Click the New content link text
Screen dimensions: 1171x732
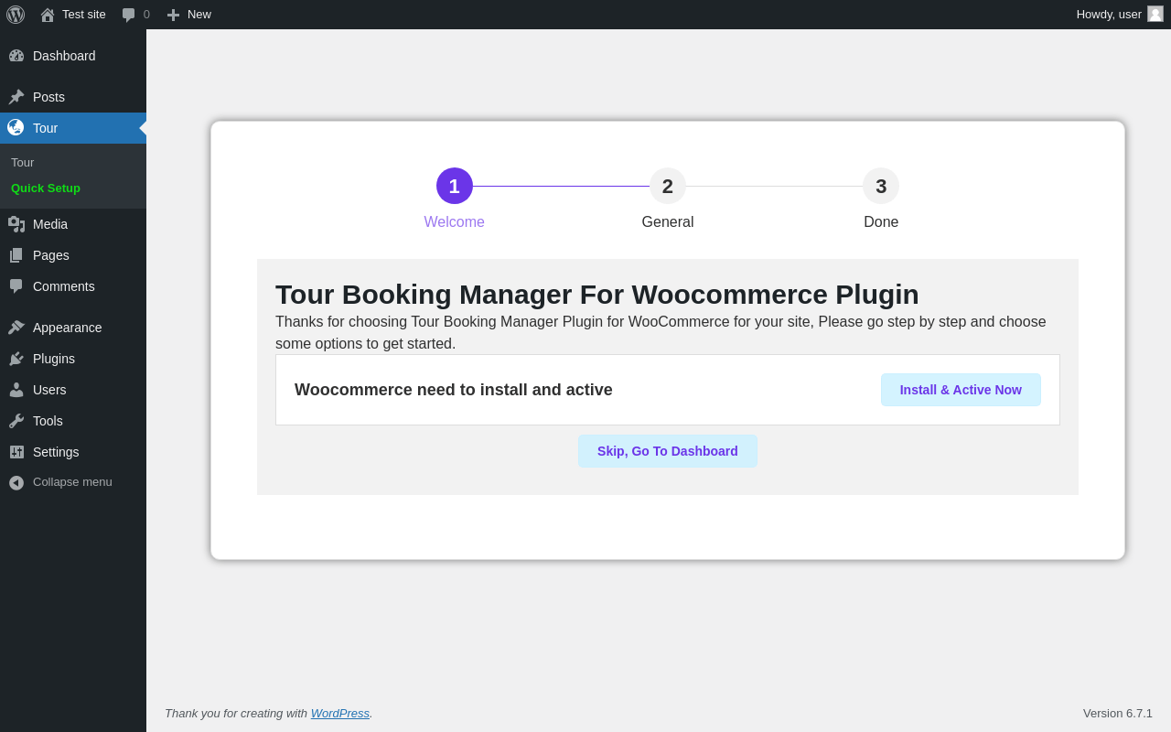(x=199, y=15)
